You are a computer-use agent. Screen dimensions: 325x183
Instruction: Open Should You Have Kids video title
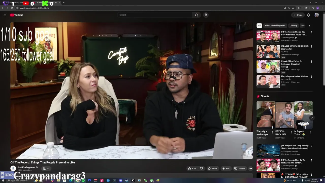tap(294, 33)
